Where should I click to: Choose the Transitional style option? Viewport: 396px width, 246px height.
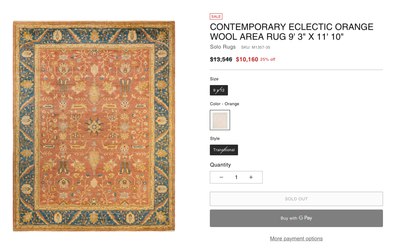click(224, 150)
